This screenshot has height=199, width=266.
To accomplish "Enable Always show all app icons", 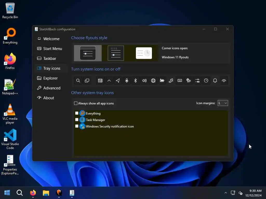I will (x=94, y=103).
